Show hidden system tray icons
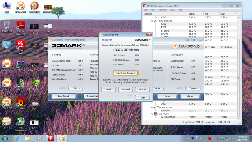This screenshot has height=142, width=252. [x=200, y=138]
